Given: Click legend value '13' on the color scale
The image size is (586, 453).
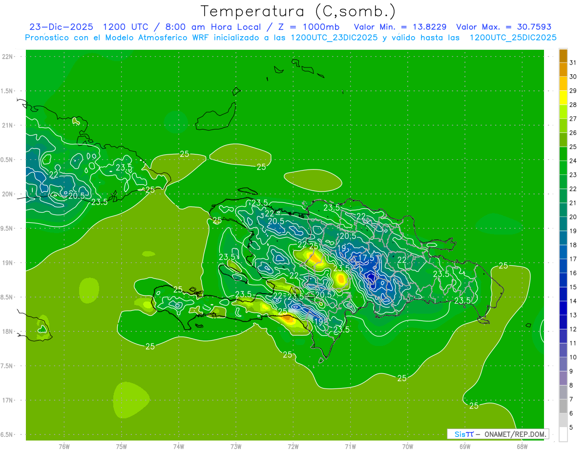Looking at the screenshot, I should pos(573,315).
